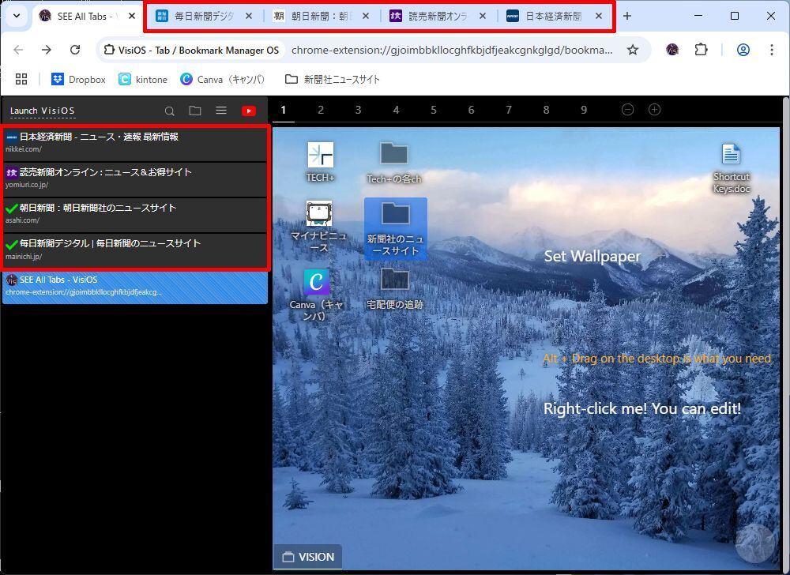Open the Canva（キャンバ） bookmark in bookmarks bar
Viewport: 790px width, 575px height.
222,79
